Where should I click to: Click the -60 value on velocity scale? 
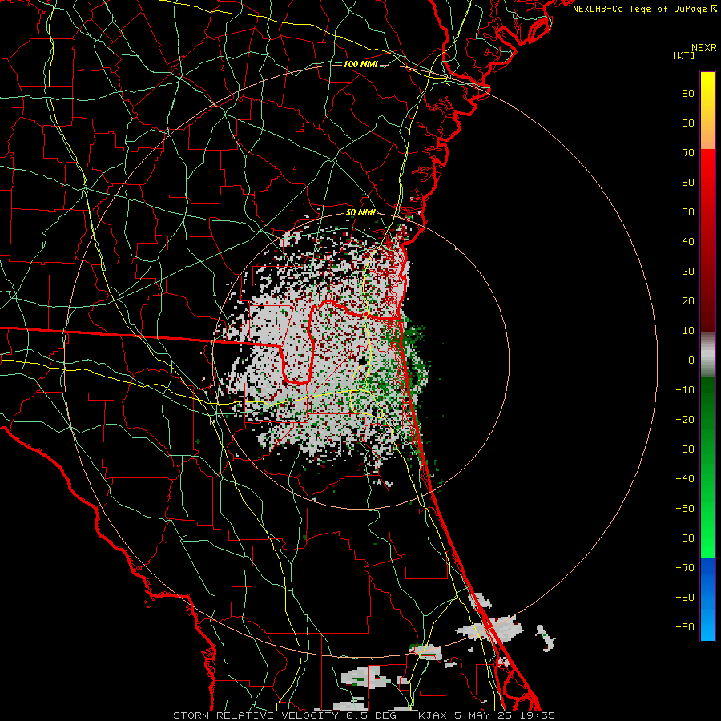(x=685, y=538)
